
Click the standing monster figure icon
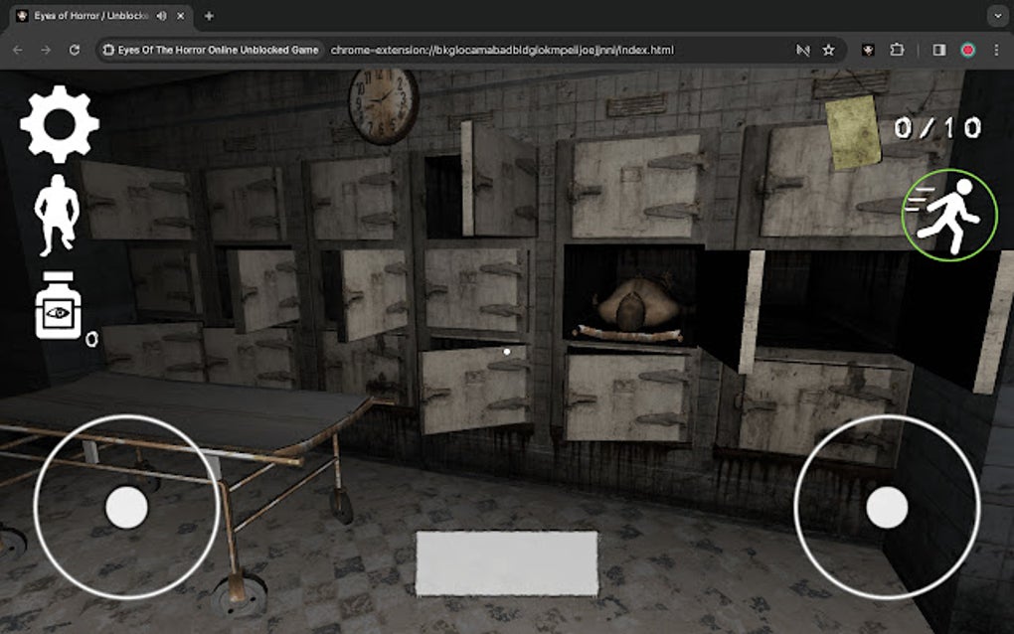pos(57,216)
